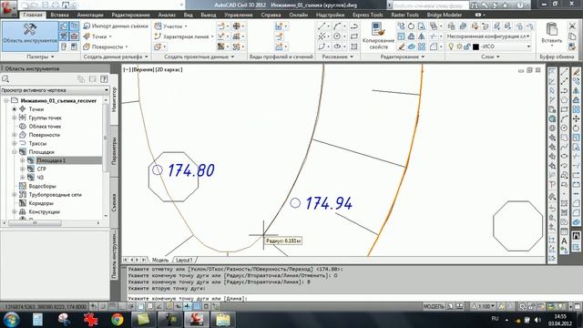Open the Съемка vertical toolspace tab

pos(114,202)
